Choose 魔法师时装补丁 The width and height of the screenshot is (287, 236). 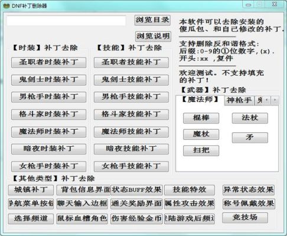tap(48, 132)
